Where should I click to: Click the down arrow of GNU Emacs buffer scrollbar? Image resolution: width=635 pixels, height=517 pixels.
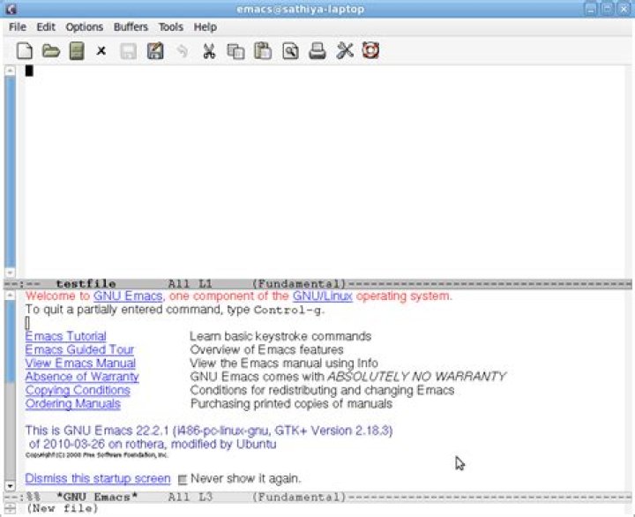coord(10,485)
